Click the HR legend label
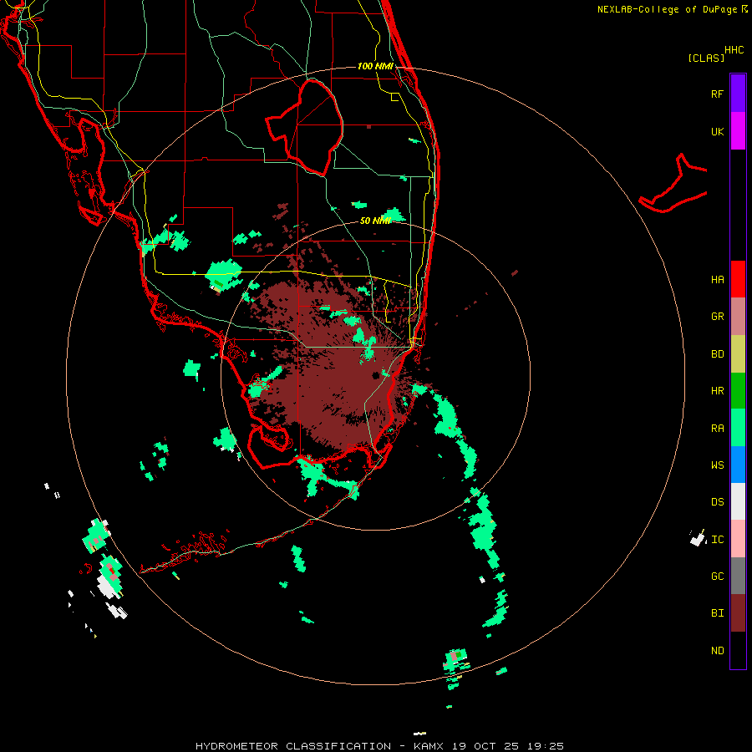 point(717,391)
